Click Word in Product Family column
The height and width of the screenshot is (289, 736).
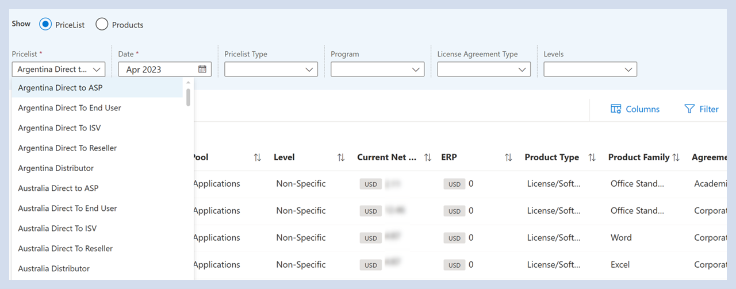pos(621,237)
